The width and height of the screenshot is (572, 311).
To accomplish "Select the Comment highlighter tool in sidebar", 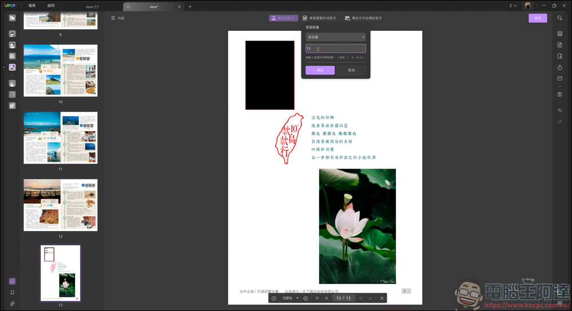I will pyautogui.click(x=12, y=34).
